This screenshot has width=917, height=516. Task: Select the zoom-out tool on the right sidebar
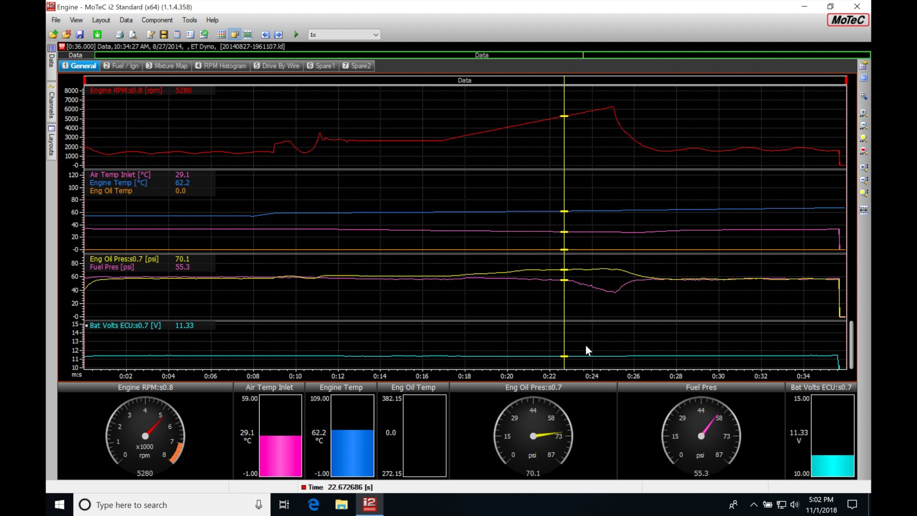point(864,125)
